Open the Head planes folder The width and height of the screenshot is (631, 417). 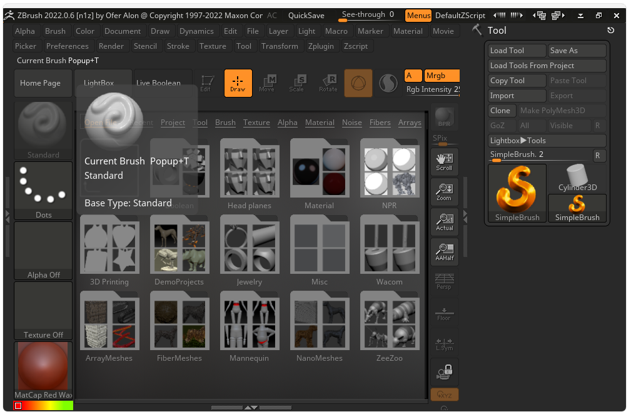249,174
